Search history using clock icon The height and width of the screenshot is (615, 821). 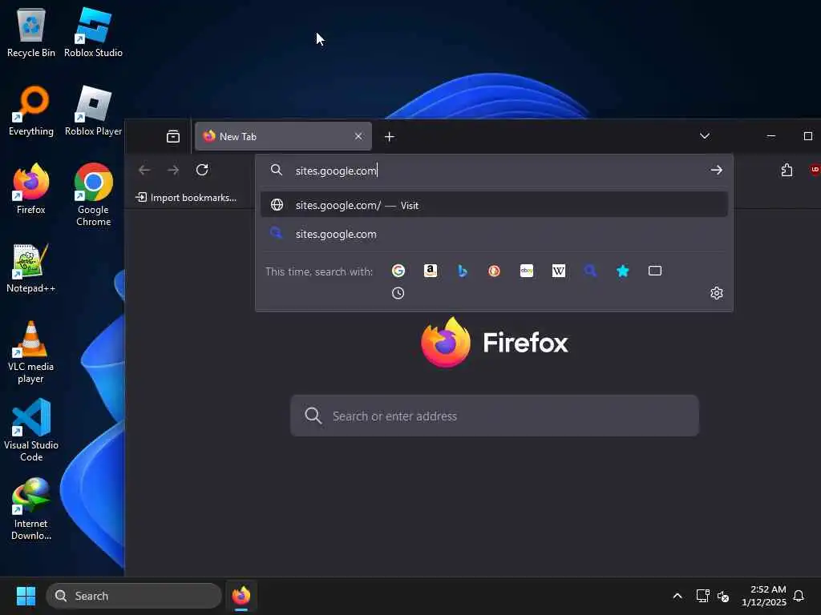(x=398, y=293)
